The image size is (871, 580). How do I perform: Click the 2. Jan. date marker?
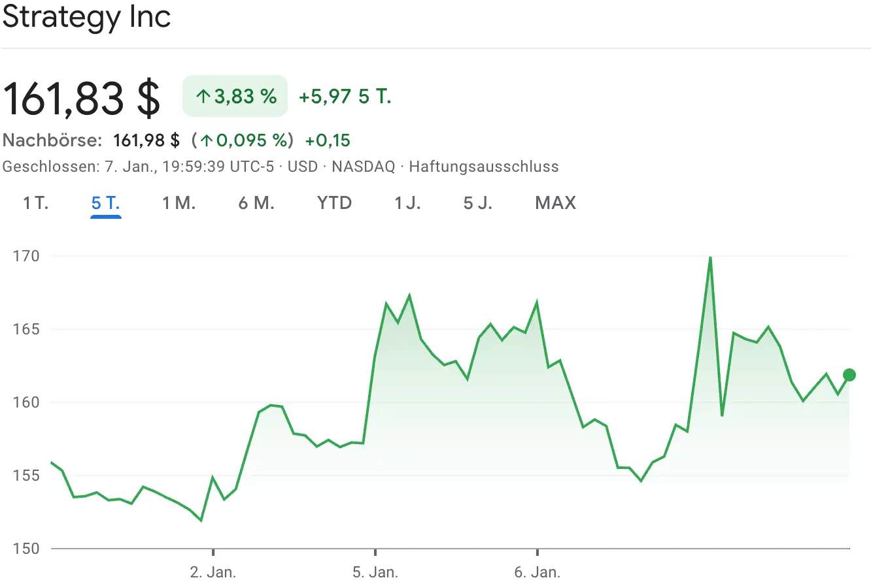click(213, 572)
